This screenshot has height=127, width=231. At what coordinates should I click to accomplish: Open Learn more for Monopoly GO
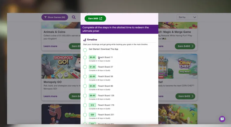(51, 96)
